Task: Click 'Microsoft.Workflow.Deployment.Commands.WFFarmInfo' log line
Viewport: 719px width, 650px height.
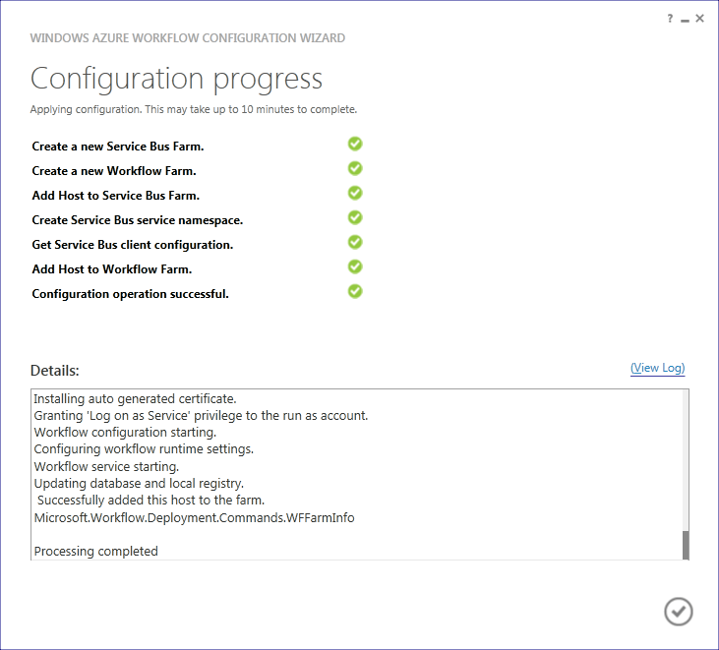Action: tap(194, 518)
